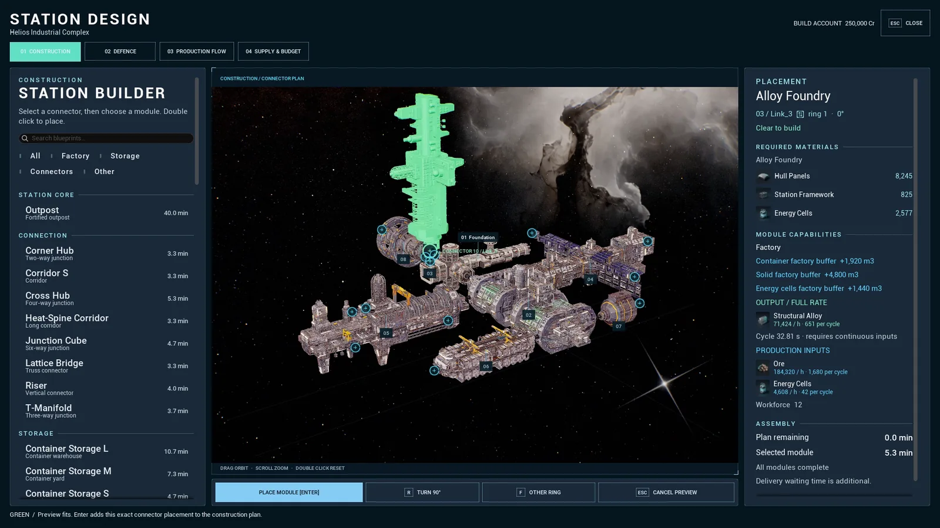Click the Energy Cells icon under Production Inputs
This screenshot has width=940, height=528.
point(763,388)
